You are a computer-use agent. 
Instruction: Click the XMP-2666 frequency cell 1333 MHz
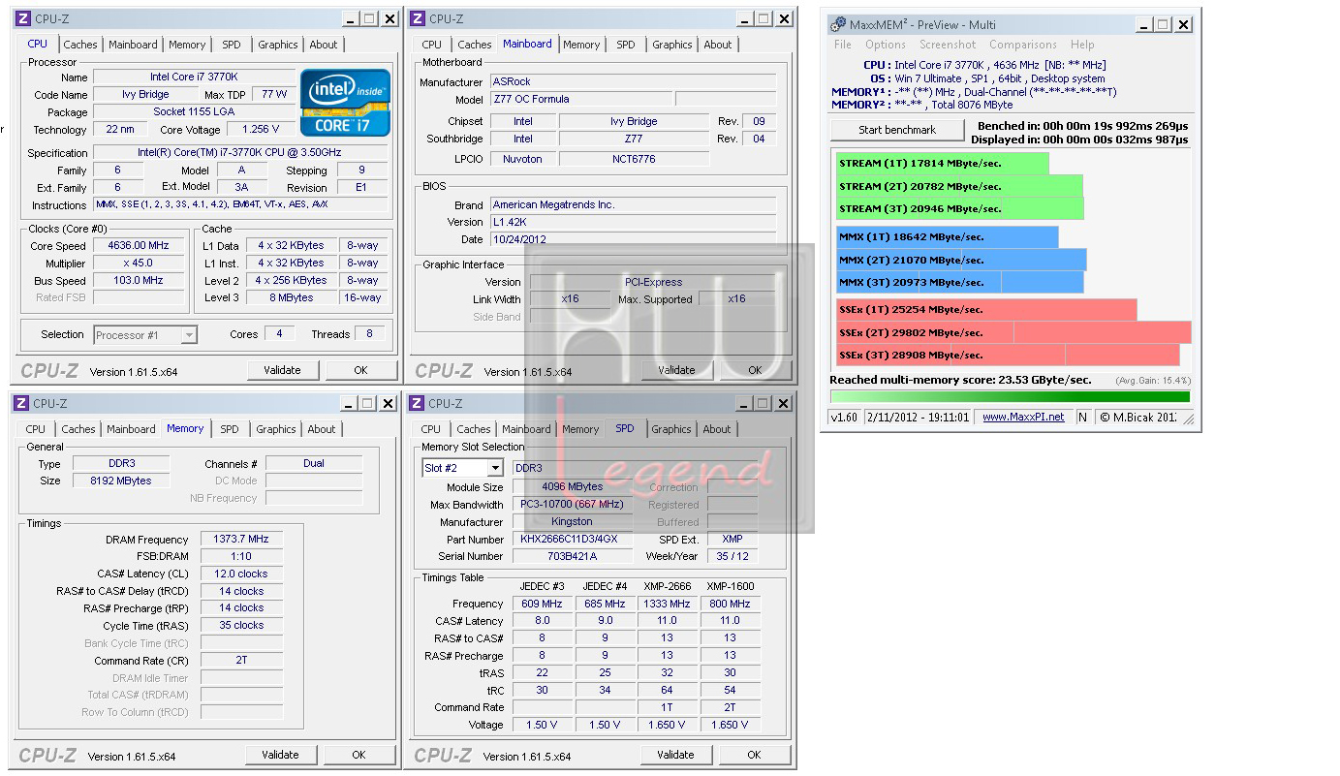[x=667, y=604]
